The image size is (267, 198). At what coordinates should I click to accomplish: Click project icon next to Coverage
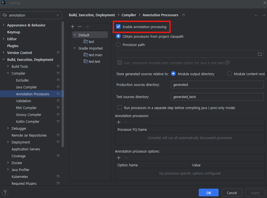point(58,156)
